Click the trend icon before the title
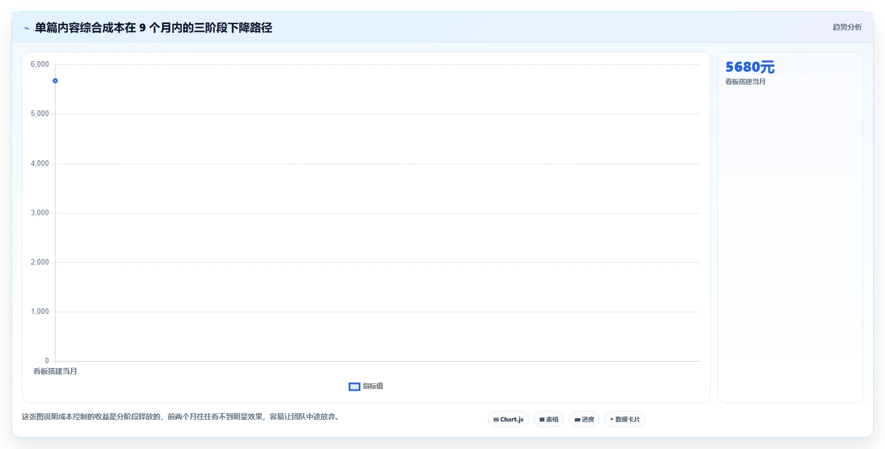This screenshot has height=449, width=885. pyautogui.click(x=26, y=28)
